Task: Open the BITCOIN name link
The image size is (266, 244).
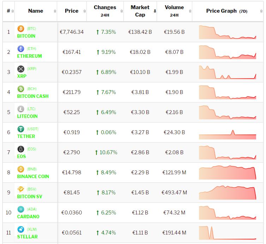Action: [x=26, y=36]
